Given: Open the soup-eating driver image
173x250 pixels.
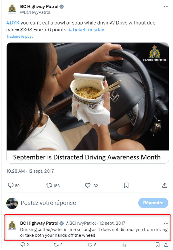Looking at the screenshot, I should tap(88, 96).
